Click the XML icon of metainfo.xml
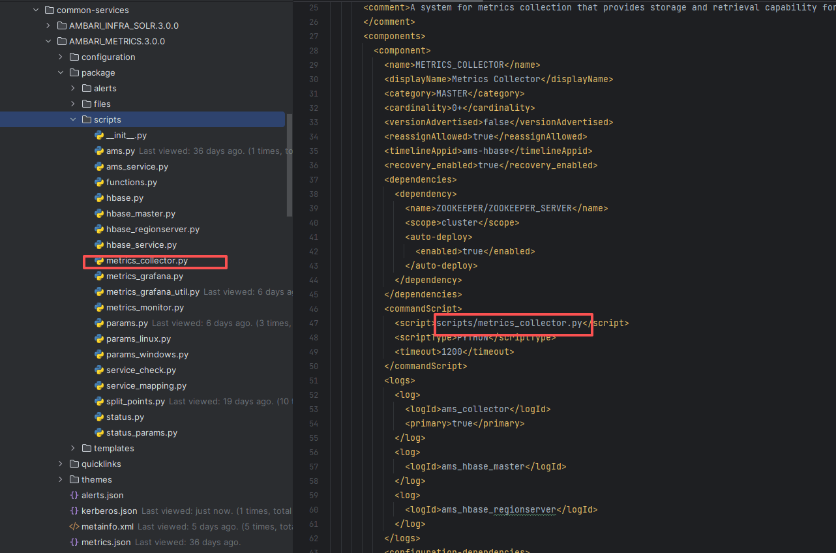This screenshot has width=836, height=553. [74, 527]
